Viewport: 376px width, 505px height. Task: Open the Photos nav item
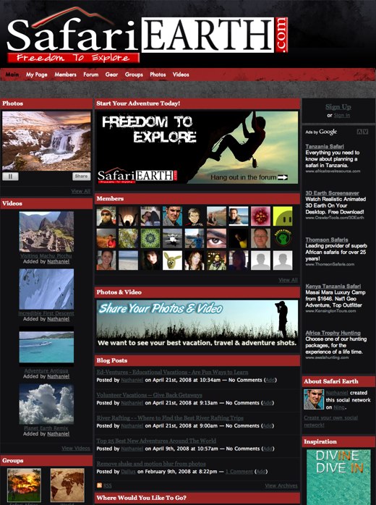pyautogui.click(x=158, y=75)
